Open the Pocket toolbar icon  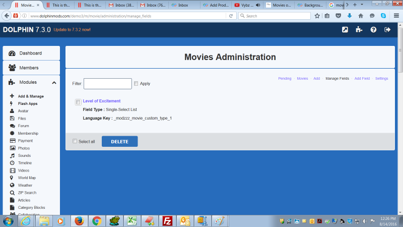click(x=338, y=16)
